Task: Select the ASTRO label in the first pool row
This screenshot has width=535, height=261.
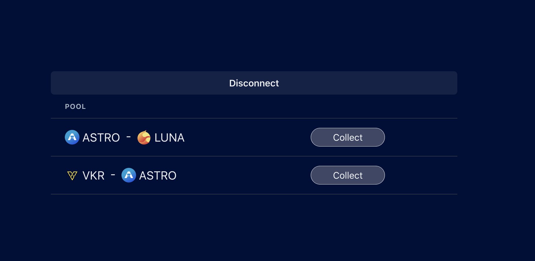Action: 101,138
